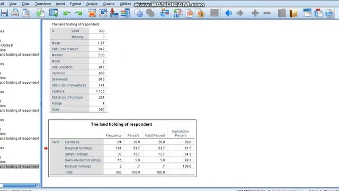
Task: Click the gray Demote right arrow
Action: coord(240,13)
